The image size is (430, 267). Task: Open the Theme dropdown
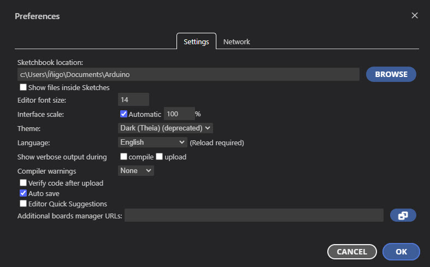click(x=165, y=128)
